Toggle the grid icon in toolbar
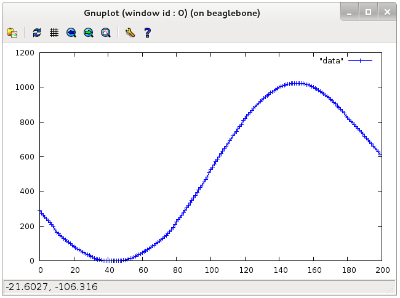 point(54,33)
